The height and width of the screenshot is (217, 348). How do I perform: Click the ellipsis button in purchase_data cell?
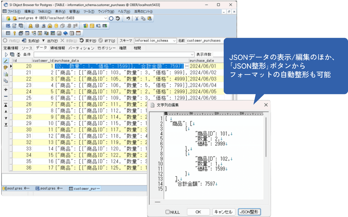tap(187, 66)
